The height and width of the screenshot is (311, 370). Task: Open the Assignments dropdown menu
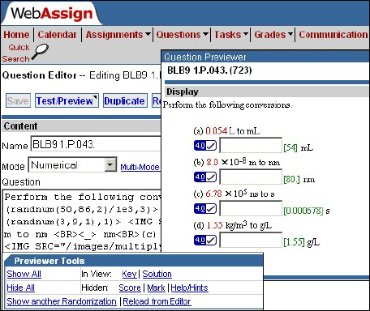118,35
